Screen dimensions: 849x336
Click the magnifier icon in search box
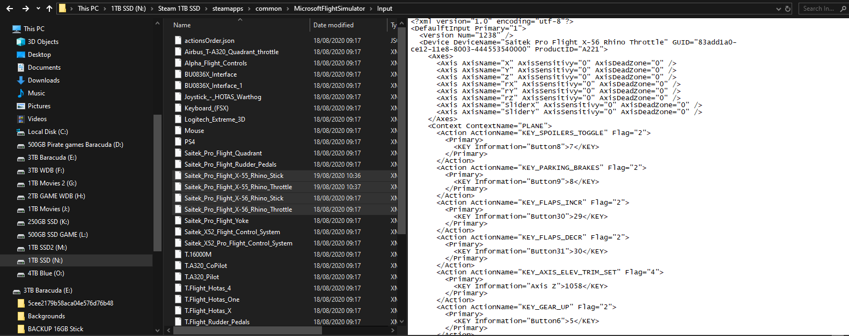(843, 9)
